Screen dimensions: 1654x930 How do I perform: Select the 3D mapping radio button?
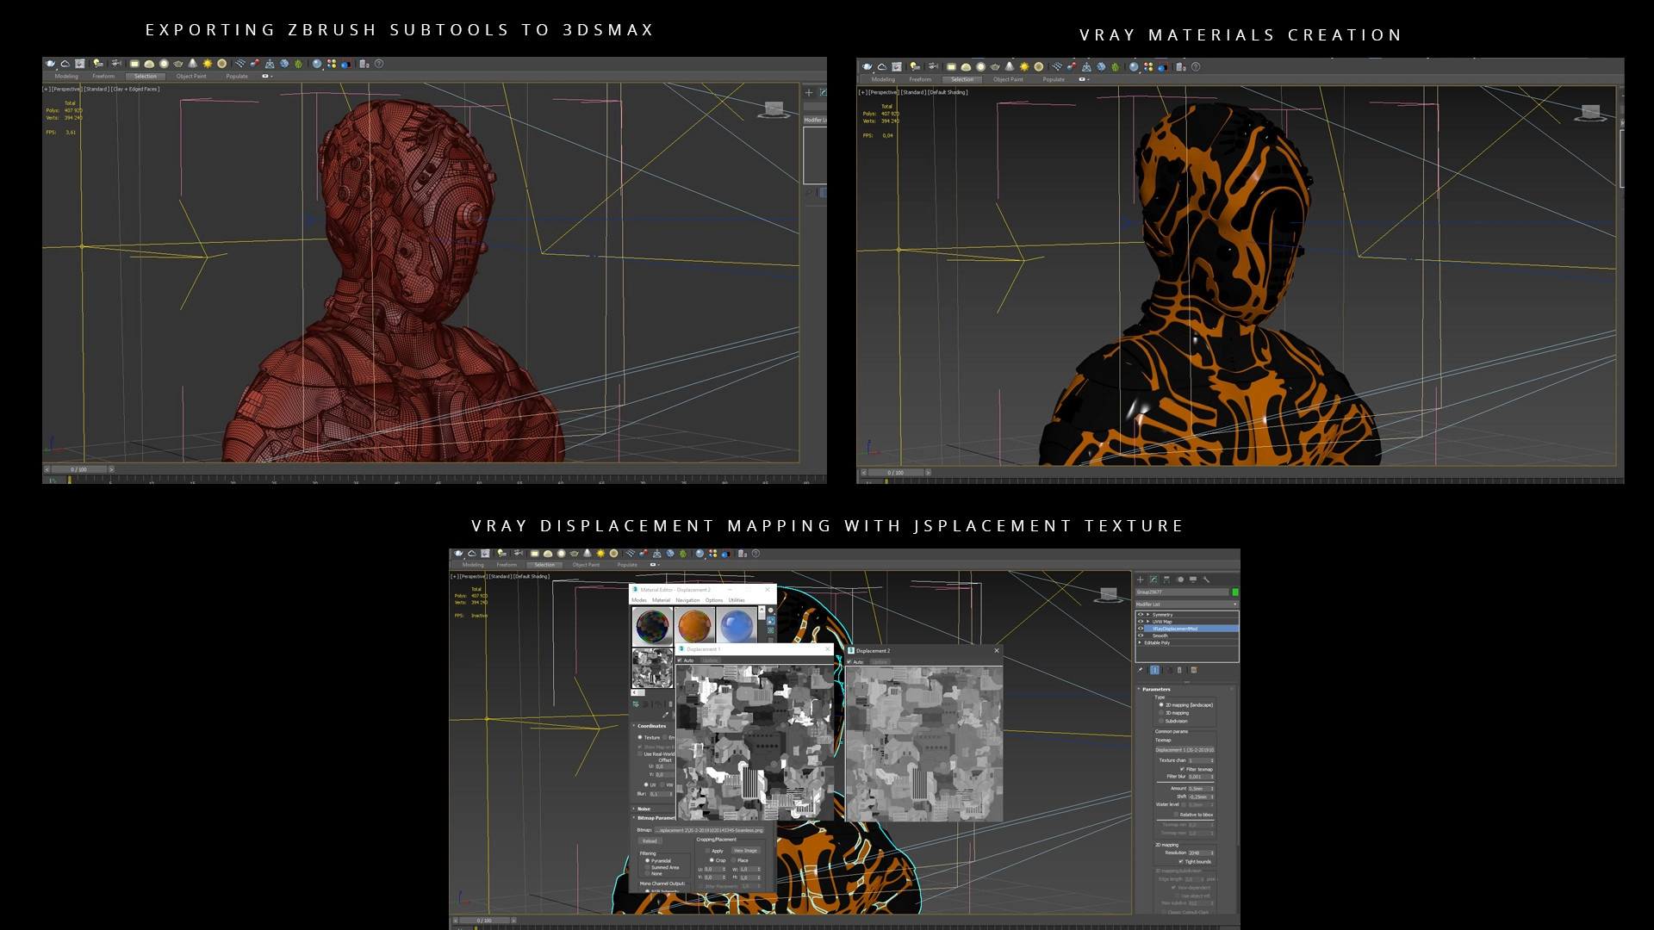coord(1161,713)
